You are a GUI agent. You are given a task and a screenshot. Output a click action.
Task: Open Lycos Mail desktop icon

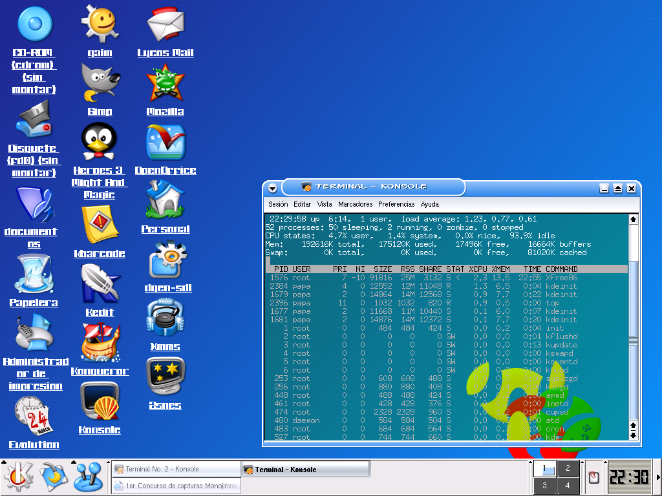pos(165,24)
